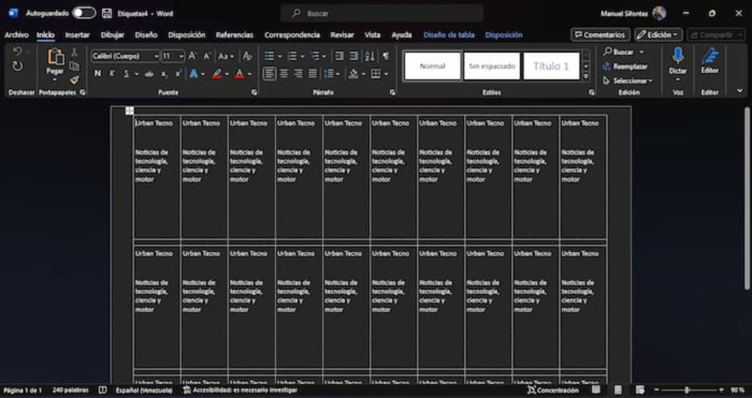Toggle left text alignment
This screenshot has height=398, width=752.
(269, 74)
